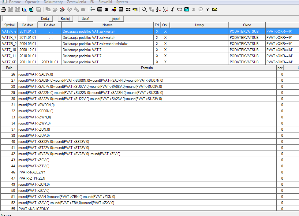Toggle the Ed. mark for VAT7_6D
The height and width of the screenshot is (216, 299).
(157, 62)
